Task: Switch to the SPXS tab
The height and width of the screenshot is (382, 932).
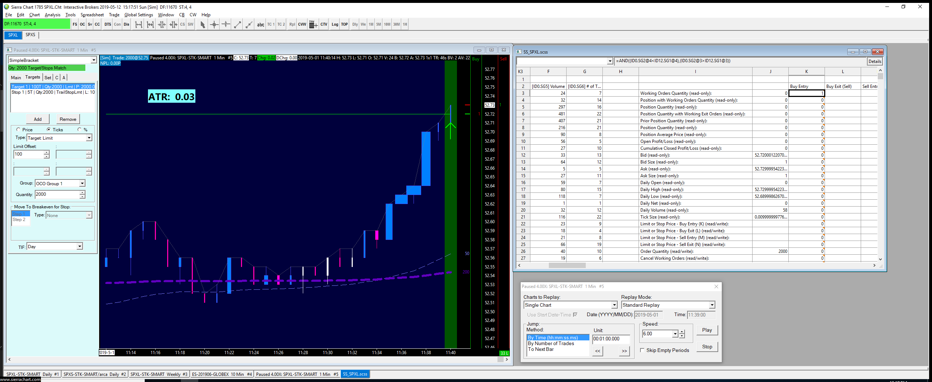Action: tap(30, 35)
